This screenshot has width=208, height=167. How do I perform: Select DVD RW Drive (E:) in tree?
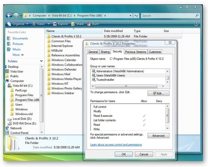[x=25, y=123]
